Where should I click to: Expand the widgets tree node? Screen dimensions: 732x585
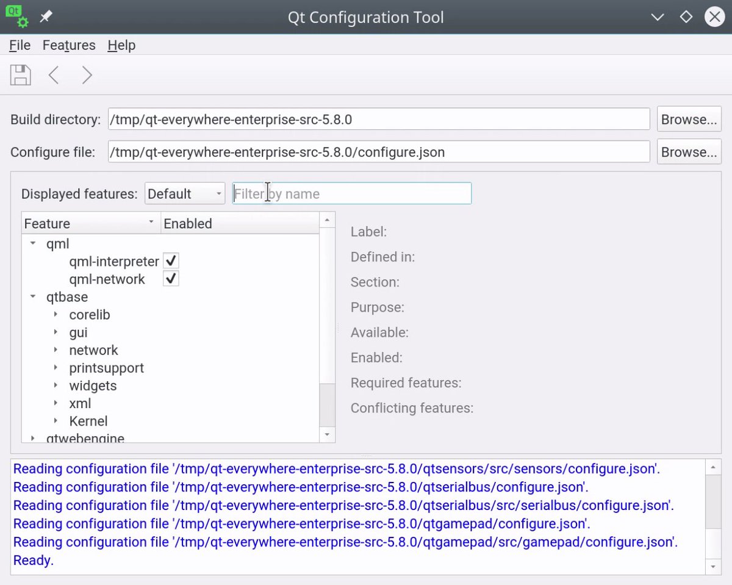[x=56, y=386]
